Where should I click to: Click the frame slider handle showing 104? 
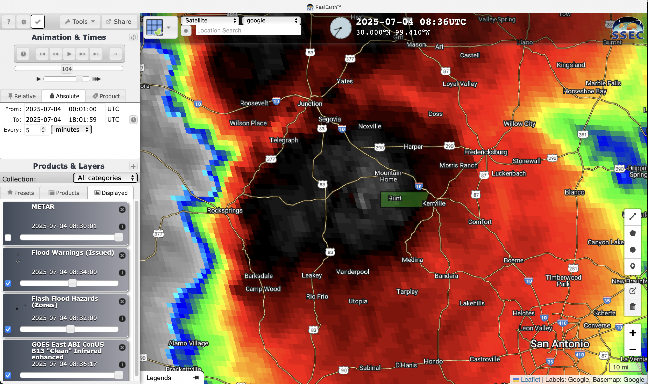click(x=67, y=69)
